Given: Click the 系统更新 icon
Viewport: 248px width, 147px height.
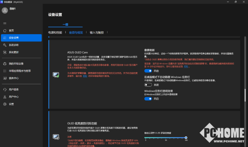Looking at the screenshot, I should (x=5, y=52).
